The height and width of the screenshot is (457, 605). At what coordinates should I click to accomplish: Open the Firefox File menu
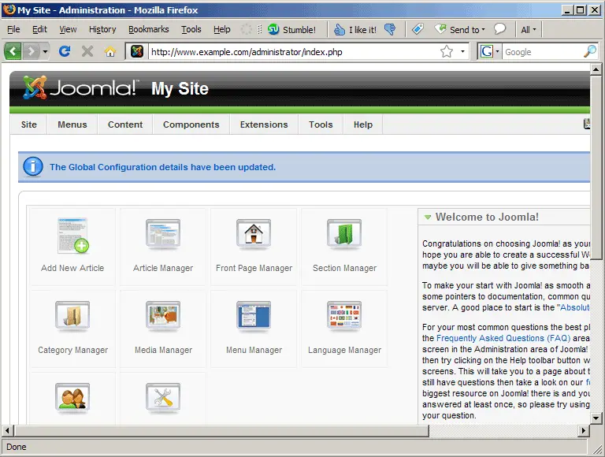click(x=13, y=29)
